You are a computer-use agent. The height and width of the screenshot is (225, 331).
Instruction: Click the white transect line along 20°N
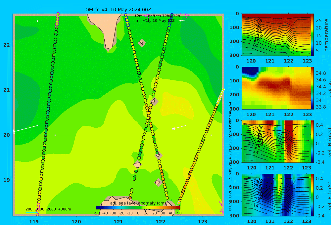pos(133,135)
